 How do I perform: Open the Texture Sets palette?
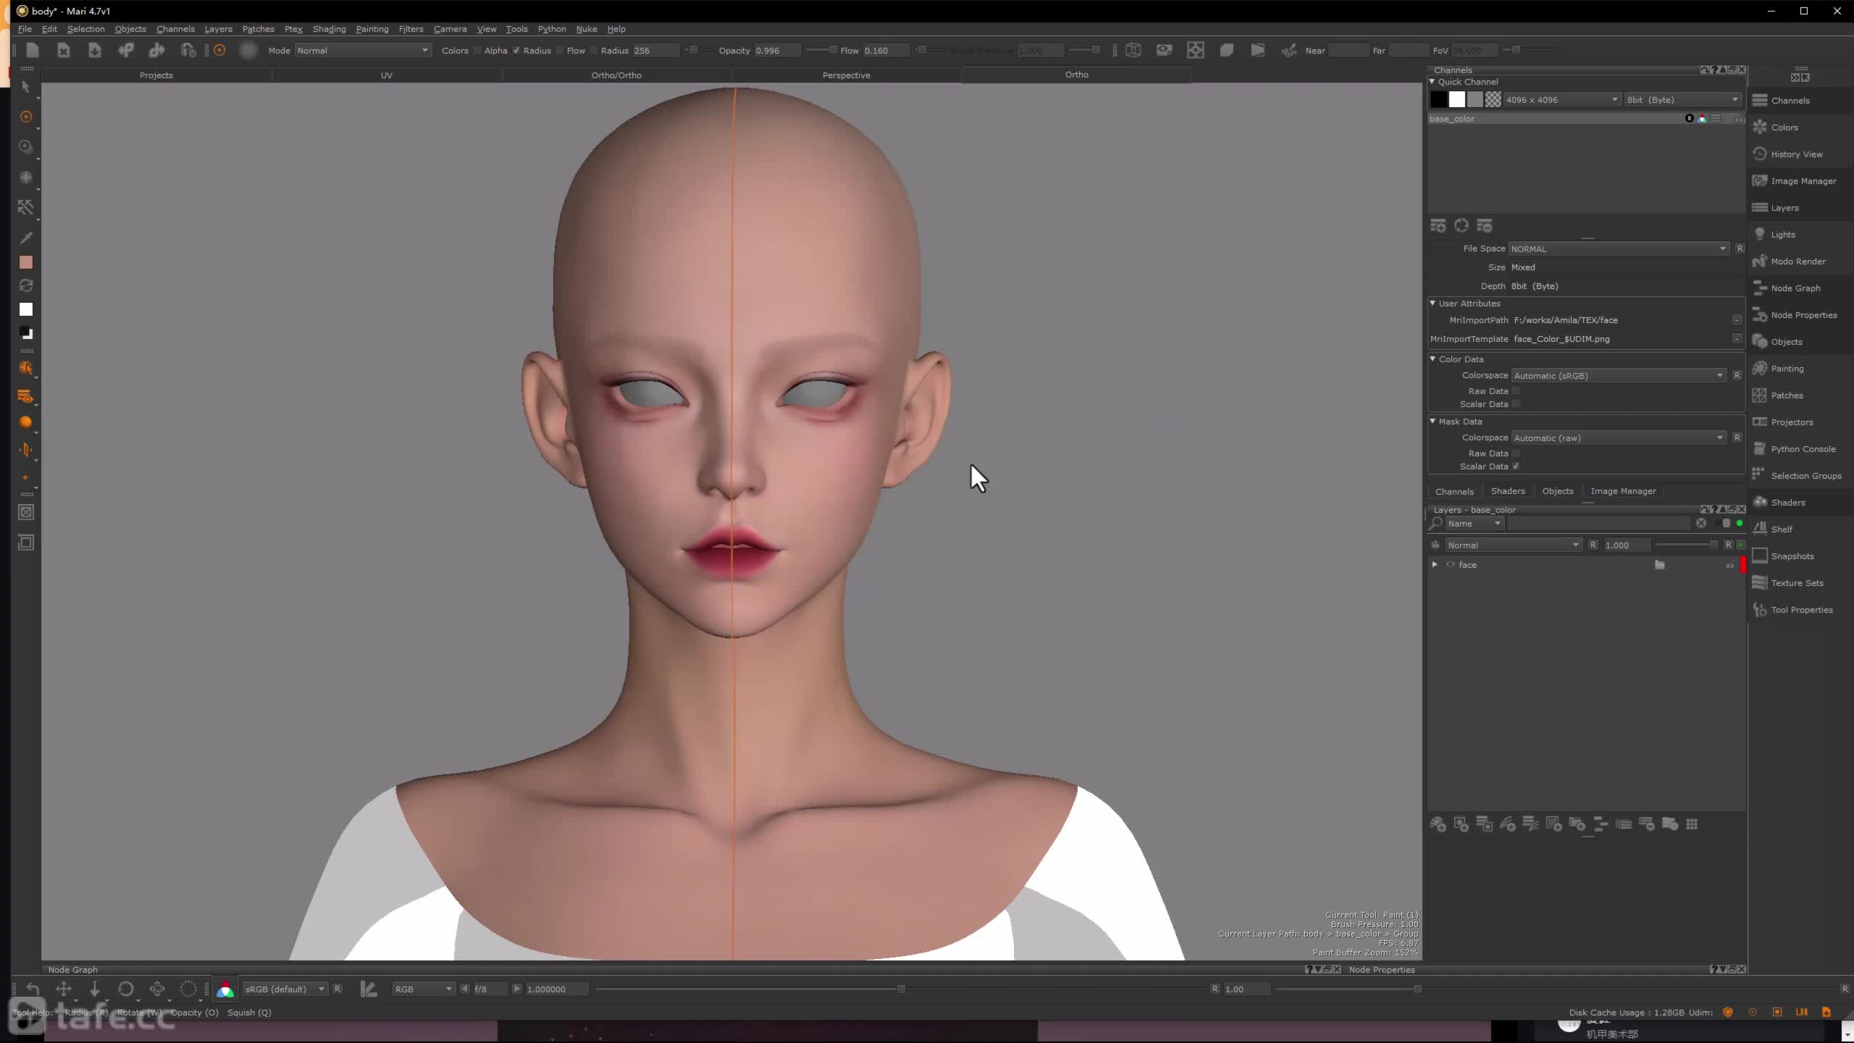pyautogui.click(x=1797, y=583)
